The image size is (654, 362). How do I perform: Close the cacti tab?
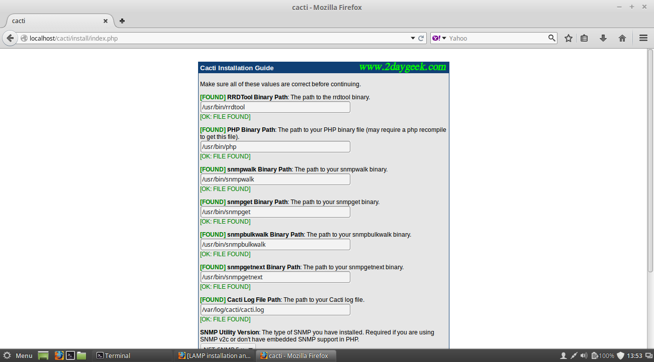106,21
